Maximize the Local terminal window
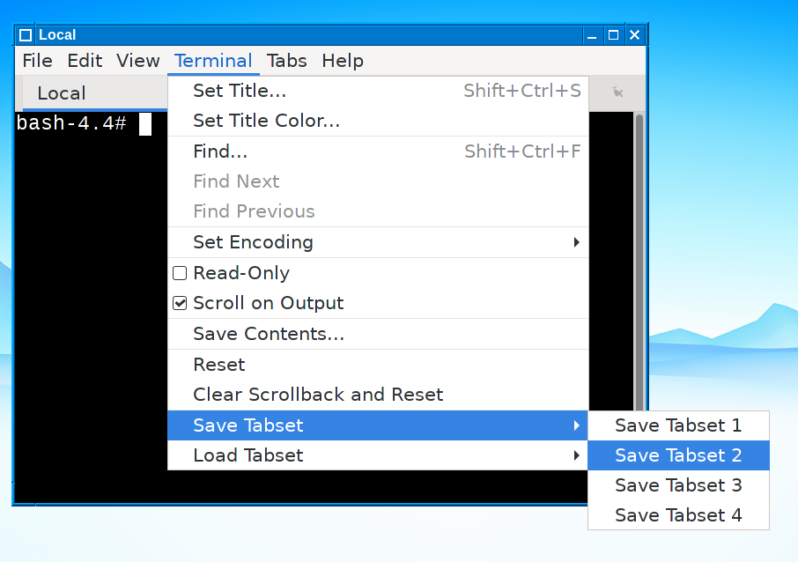This screenshot has width=798, height=562. pyautogui.click(x=613, y=35)
